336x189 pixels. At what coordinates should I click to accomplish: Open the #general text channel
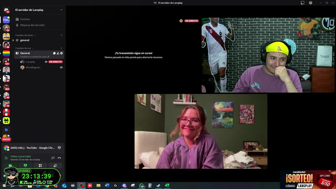(39, 40)
